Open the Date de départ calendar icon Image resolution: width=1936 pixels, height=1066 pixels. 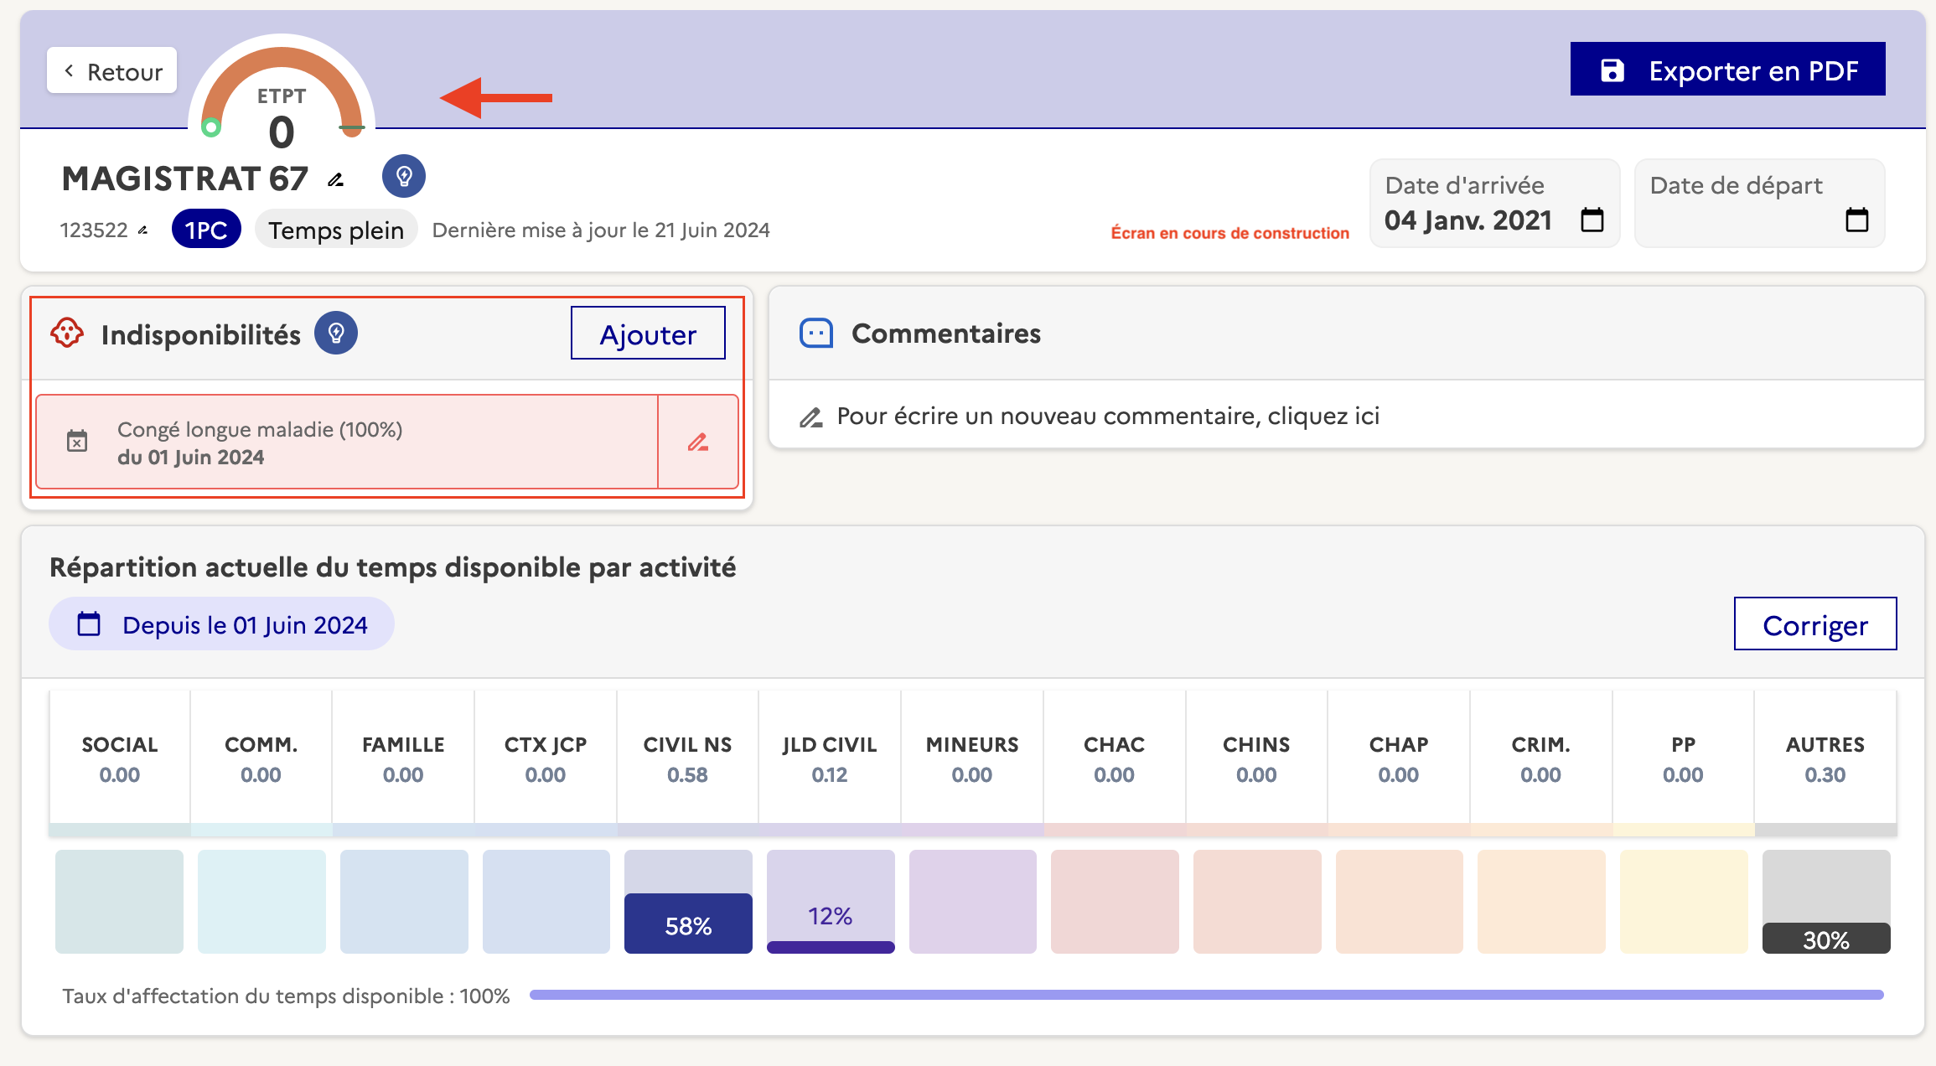1856,220
